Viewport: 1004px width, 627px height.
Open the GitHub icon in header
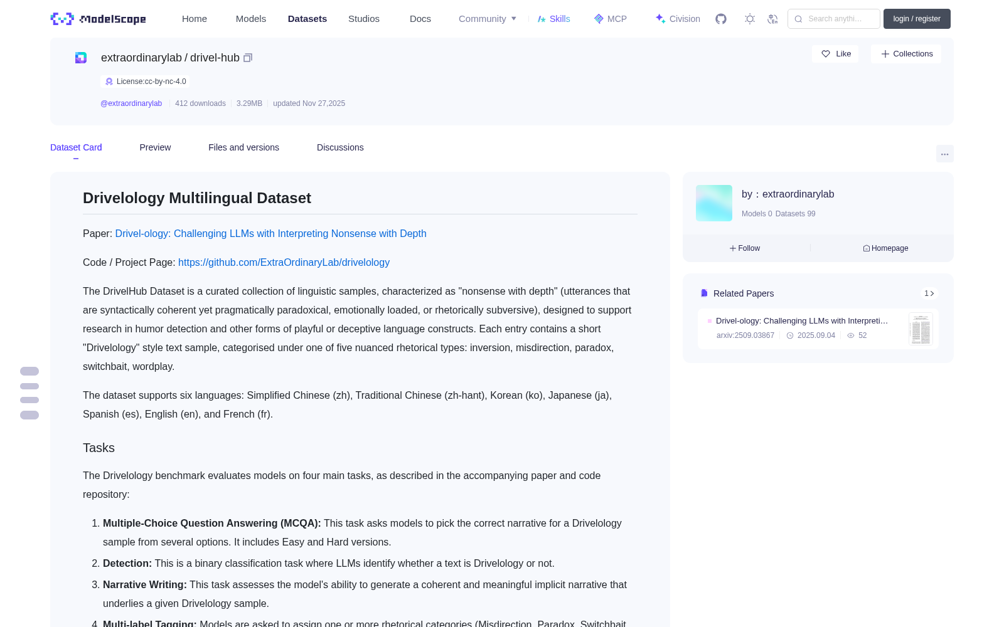[x=721, y=19]
